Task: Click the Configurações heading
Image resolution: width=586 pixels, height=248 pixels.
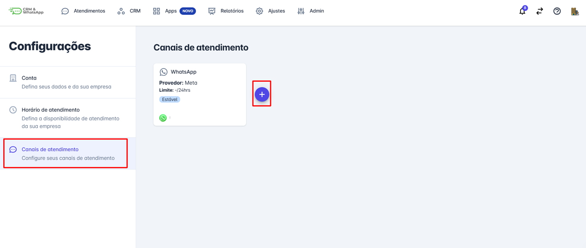Action: (49, 46)
